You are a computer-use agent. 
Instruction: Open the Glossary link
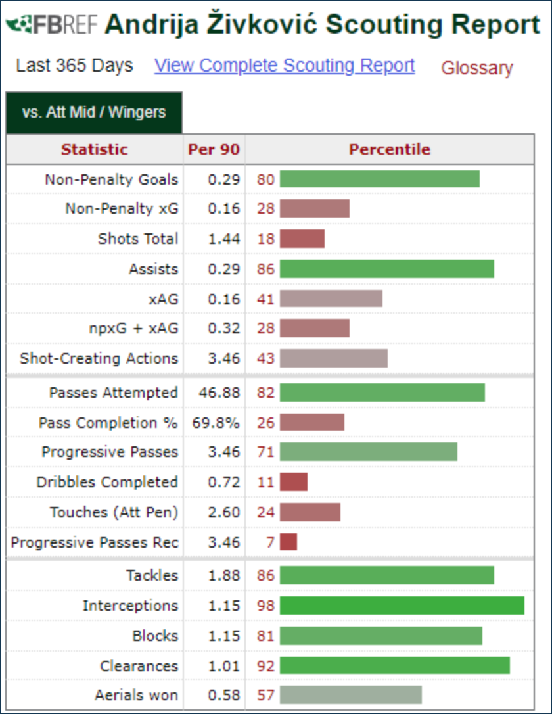tap(477, 68)
